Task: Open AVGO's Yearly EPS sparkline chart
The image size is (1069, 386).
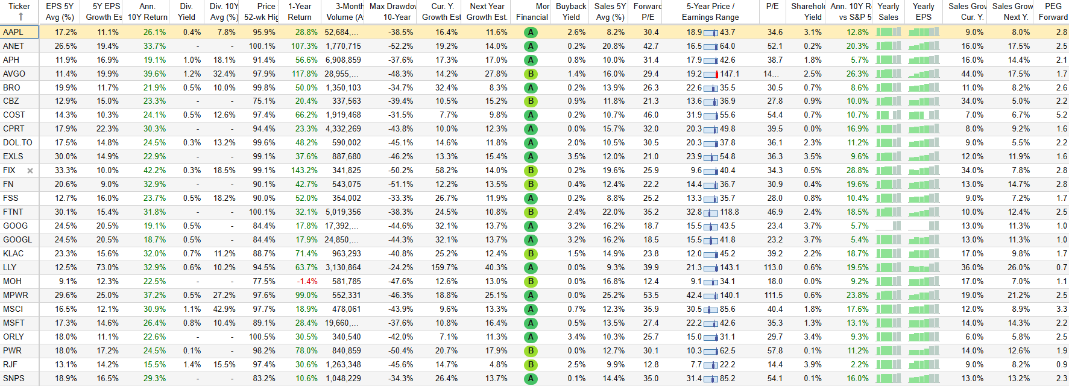Action: (924, 74)
